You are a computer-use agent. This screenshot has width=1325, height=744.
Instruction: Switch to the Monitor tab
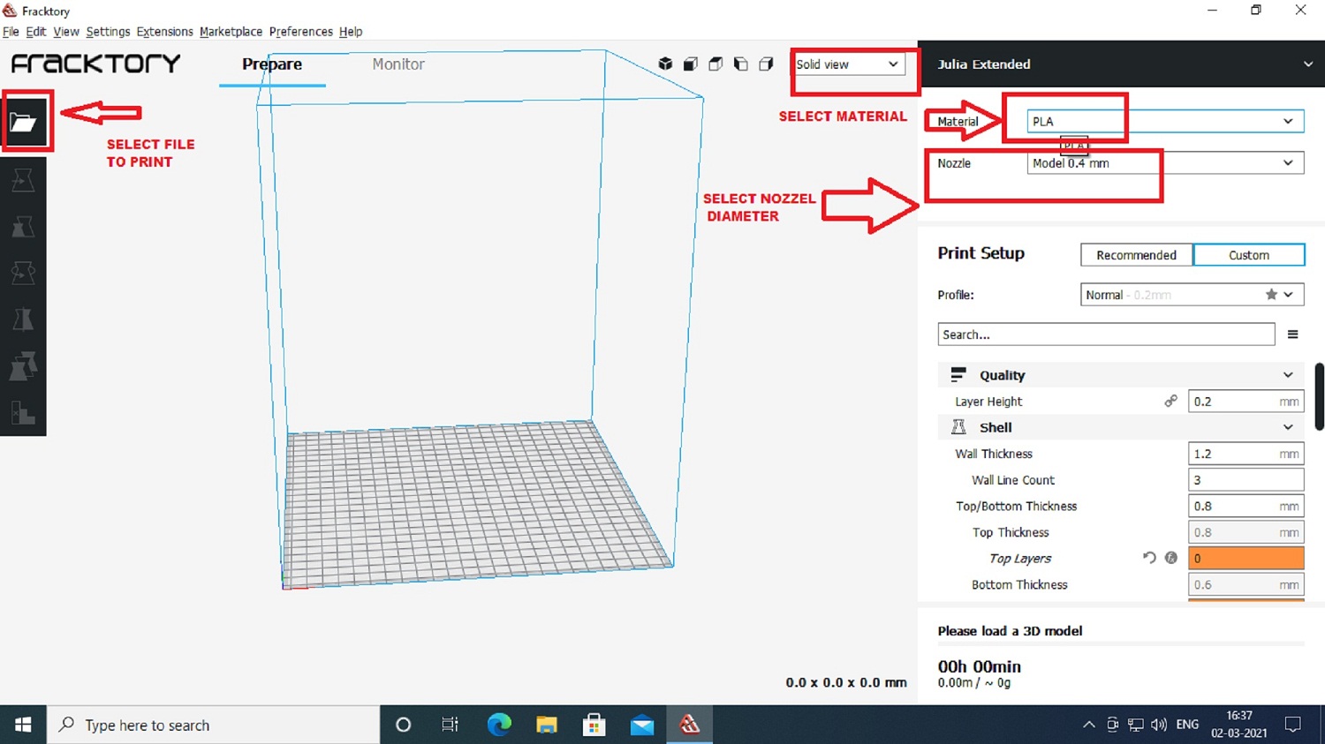coord(398,64)
